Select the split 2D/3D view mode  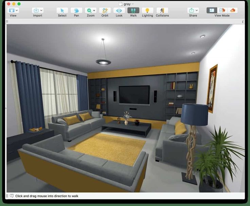coord(222,11)
